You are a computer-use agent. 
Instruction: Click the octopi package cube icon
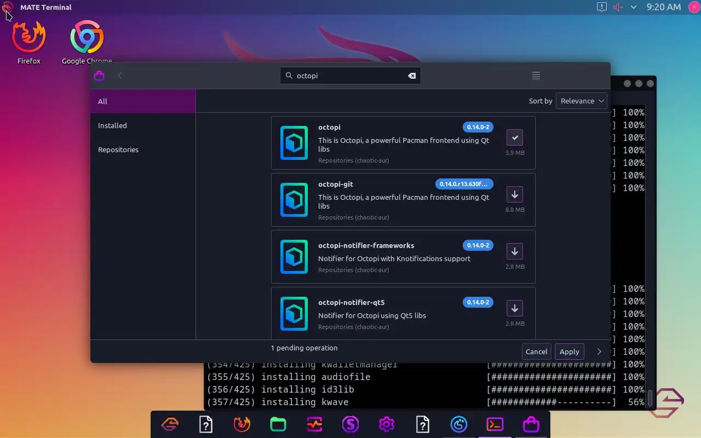pyautogui.click(x=294, y=142)
